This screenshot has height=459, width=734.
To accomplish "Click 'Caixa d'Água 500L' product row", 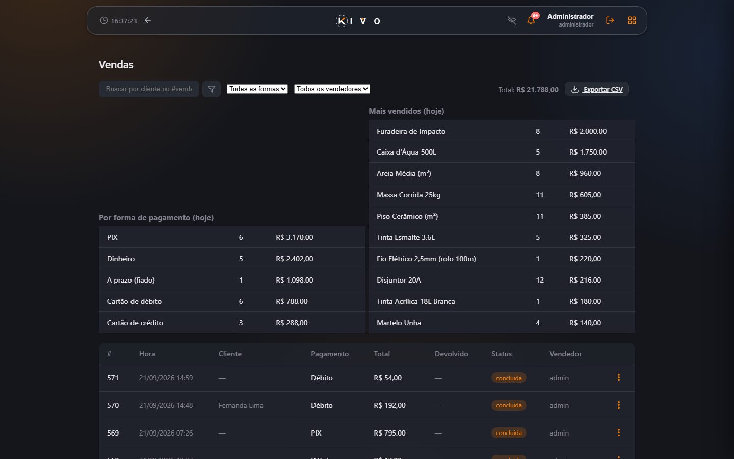I will [x=502, y=152].
